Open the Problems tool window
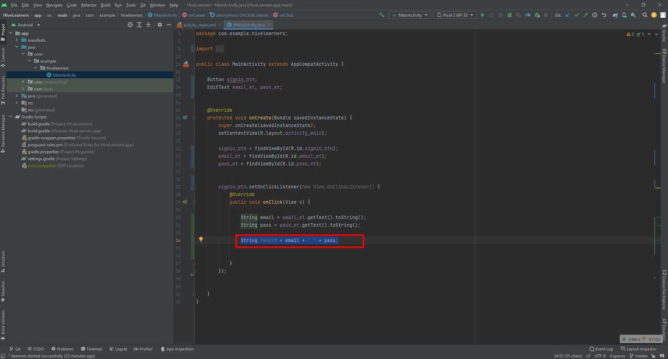Image resolution: width=668 pixels, height=359 pixels. [x=62, y=349]
